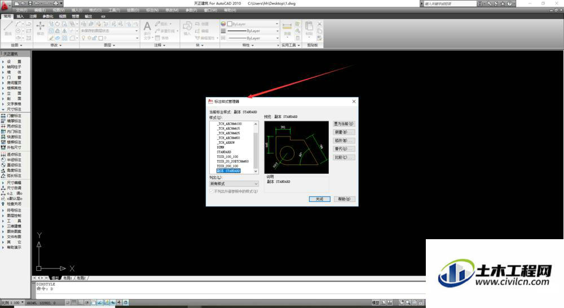Click 检查关闭 check toggle in sidebar

coord(11,204)
